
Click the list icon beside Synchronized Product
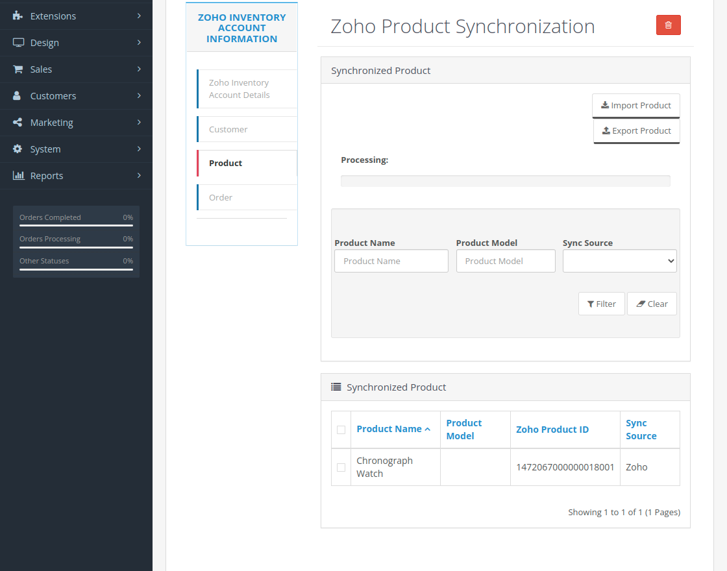336,386
